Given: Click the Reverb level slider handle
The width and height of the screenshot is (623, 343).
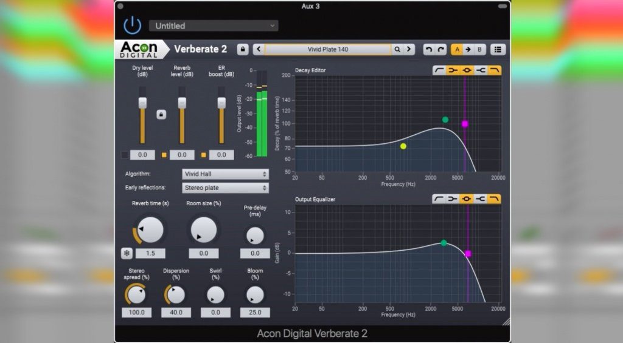Looking at the screenshot, I should coord(182,103).
